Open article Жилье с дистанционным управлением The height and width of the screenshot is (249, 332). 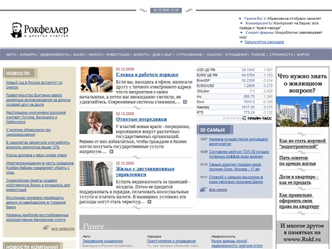[145, 171]
